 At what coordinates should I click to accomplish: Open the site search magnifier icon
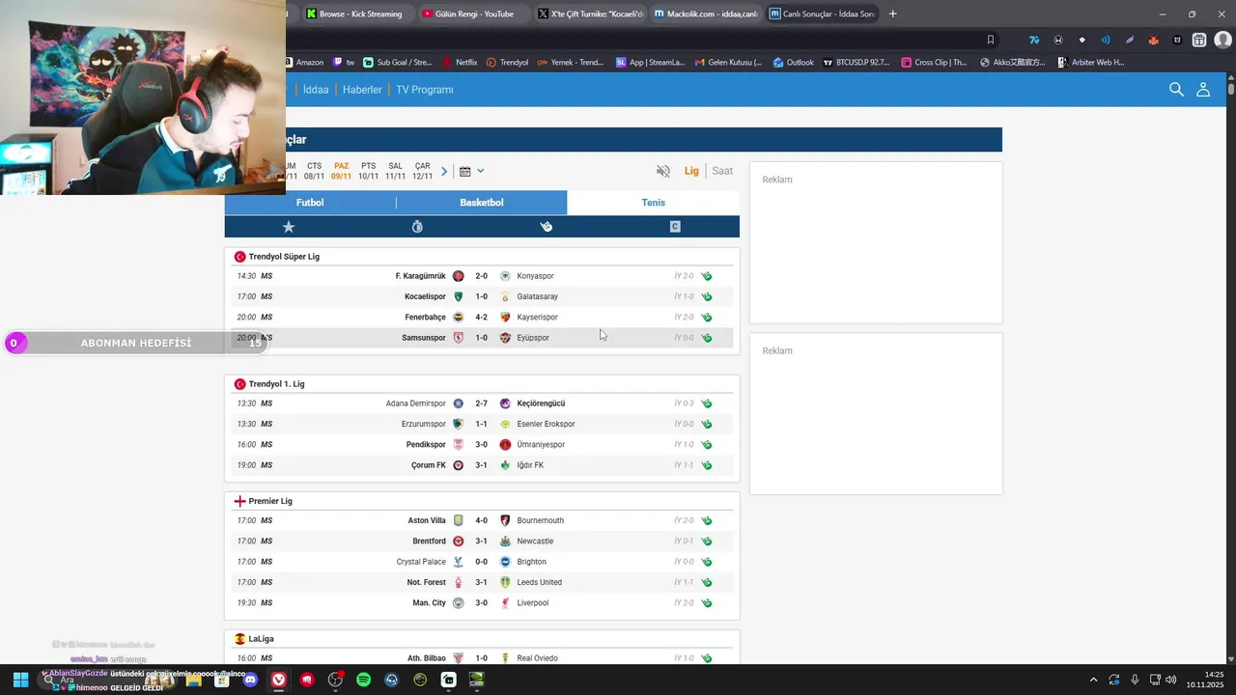point(1176,89)
